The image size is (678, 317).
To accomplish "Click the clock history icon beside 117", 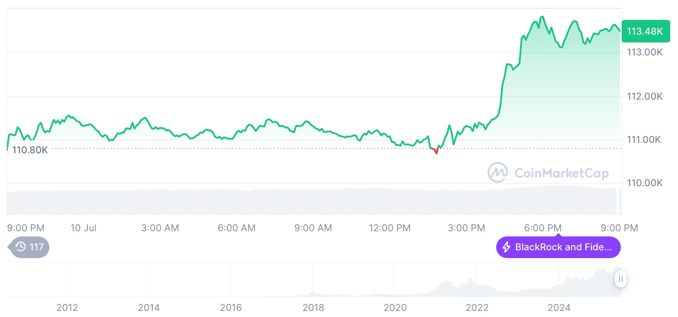I will (x=20, y=247).
